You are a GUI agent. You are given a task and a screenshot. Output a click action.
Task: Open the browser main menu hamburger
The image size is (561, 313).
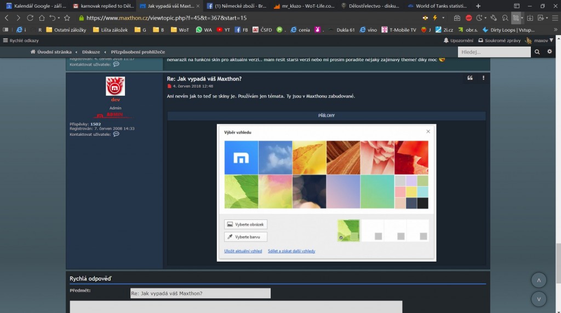click(555, 18)
